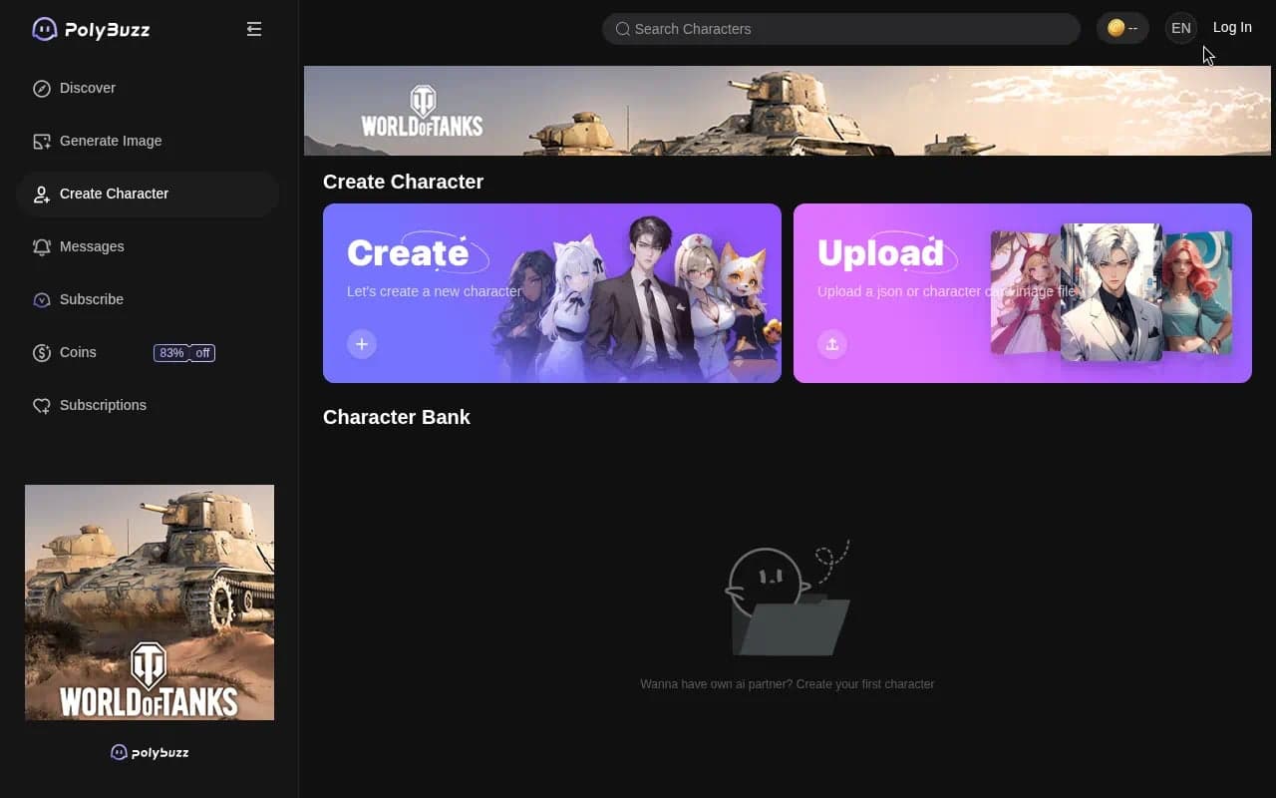Open the Upload json or character card

1023,293
